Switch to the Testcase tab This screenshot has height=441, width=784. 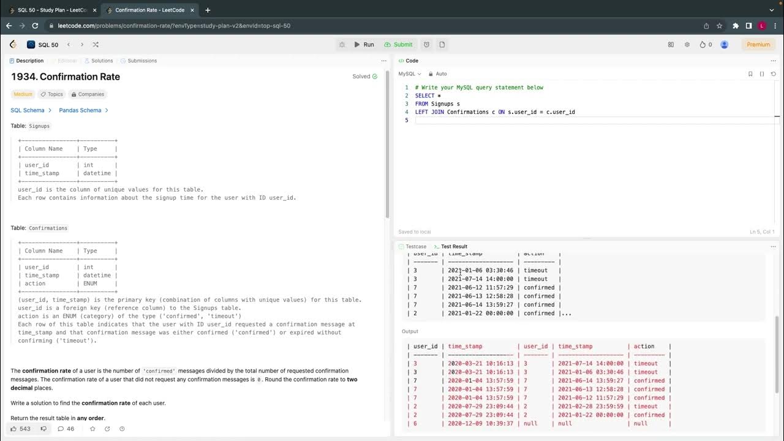412,246
